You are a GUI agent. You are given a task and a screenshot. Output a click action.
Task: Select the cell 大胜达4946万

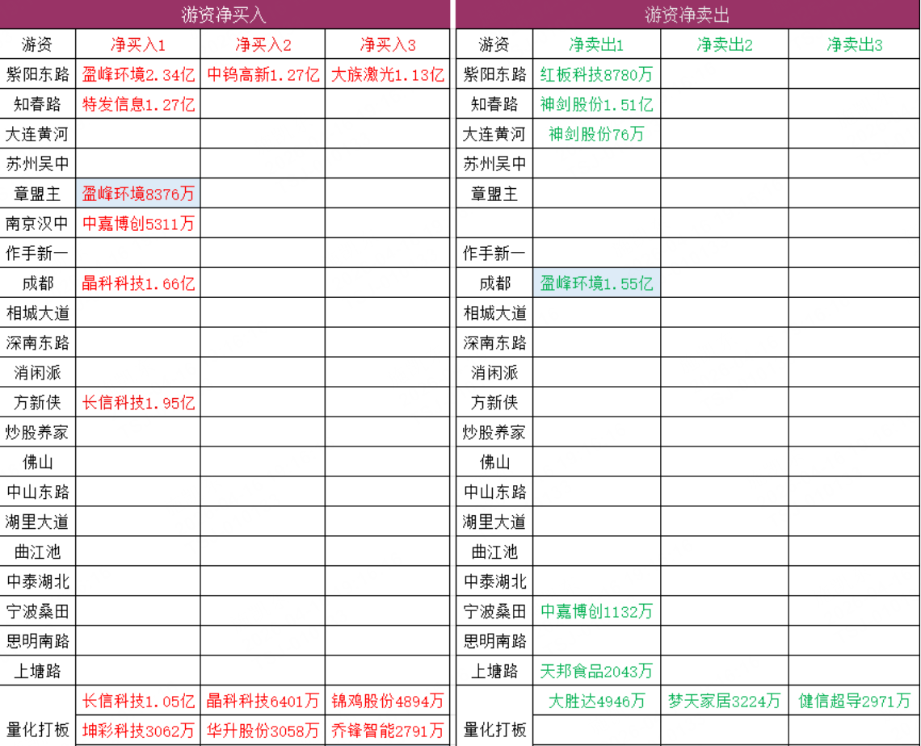tap(596, 701)
